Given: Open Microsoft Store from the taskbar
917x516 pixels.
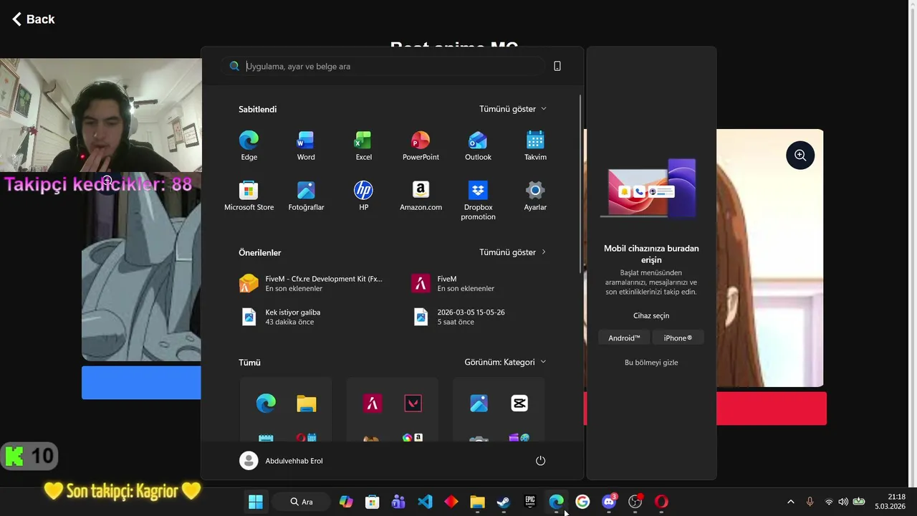Looking at the screenshot, I should point(372,502).
